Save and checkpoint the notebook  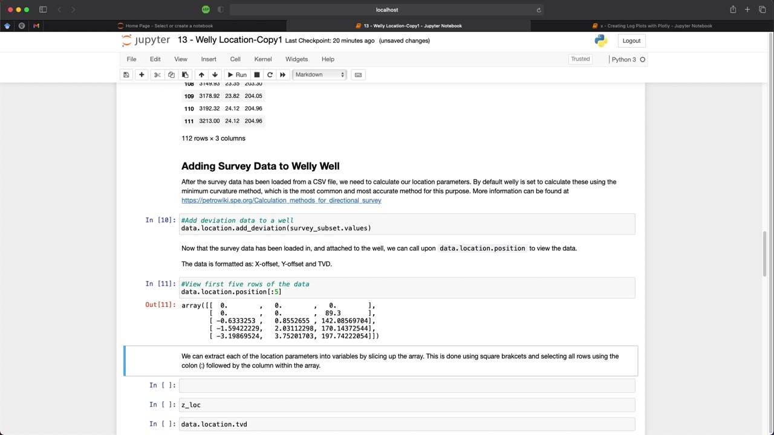pyautogui.click(x=126, y=74)
